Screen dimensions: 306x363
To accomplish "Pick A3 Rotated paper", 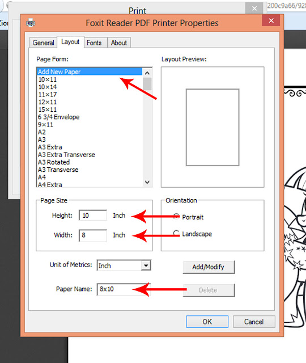I will click(90, 162).
